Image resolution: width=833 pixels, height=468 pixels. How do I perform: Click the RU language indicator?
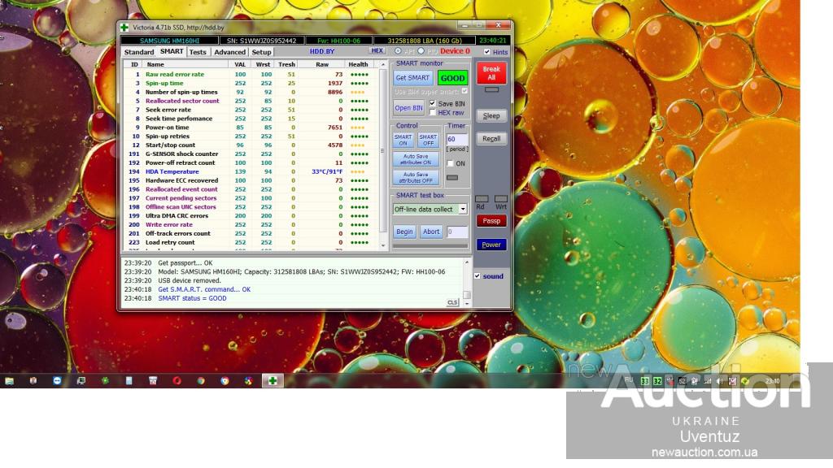[629, 380]
